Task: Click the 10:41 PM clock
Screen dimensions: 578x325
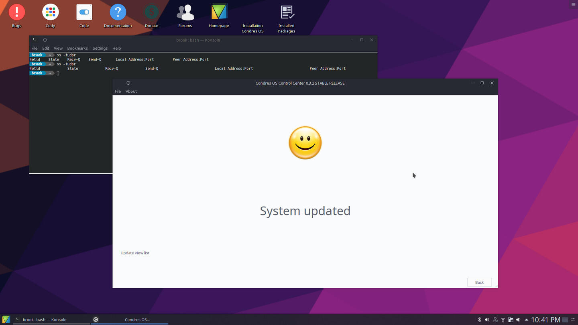Action: tap(545, 320)
